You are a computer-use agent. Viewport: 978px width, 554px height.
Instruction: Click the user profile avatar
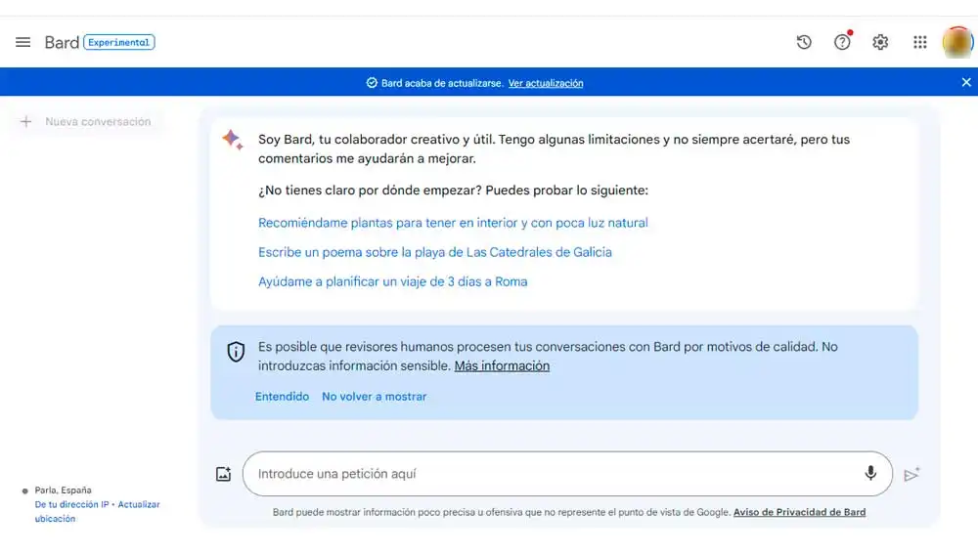tap(956, 42)
